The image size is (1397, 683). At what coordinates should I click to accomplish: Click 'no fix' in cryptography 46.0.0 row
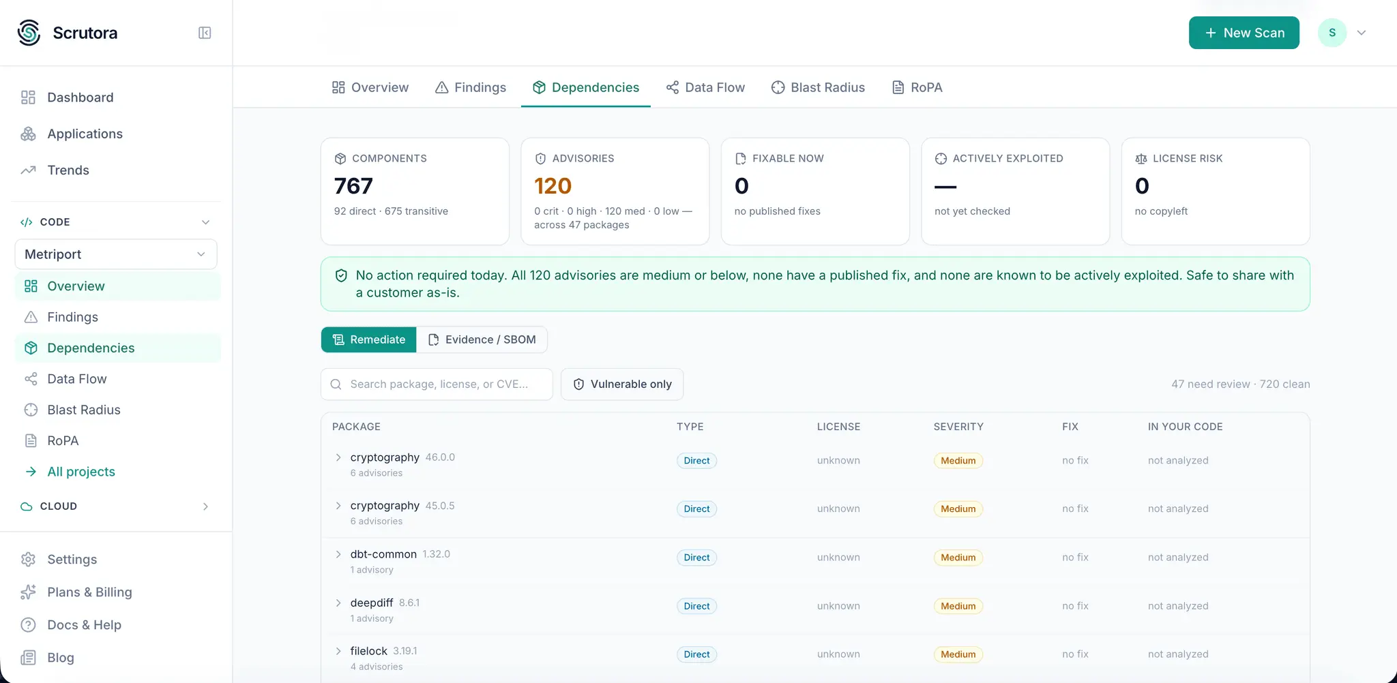(1075, 461)
